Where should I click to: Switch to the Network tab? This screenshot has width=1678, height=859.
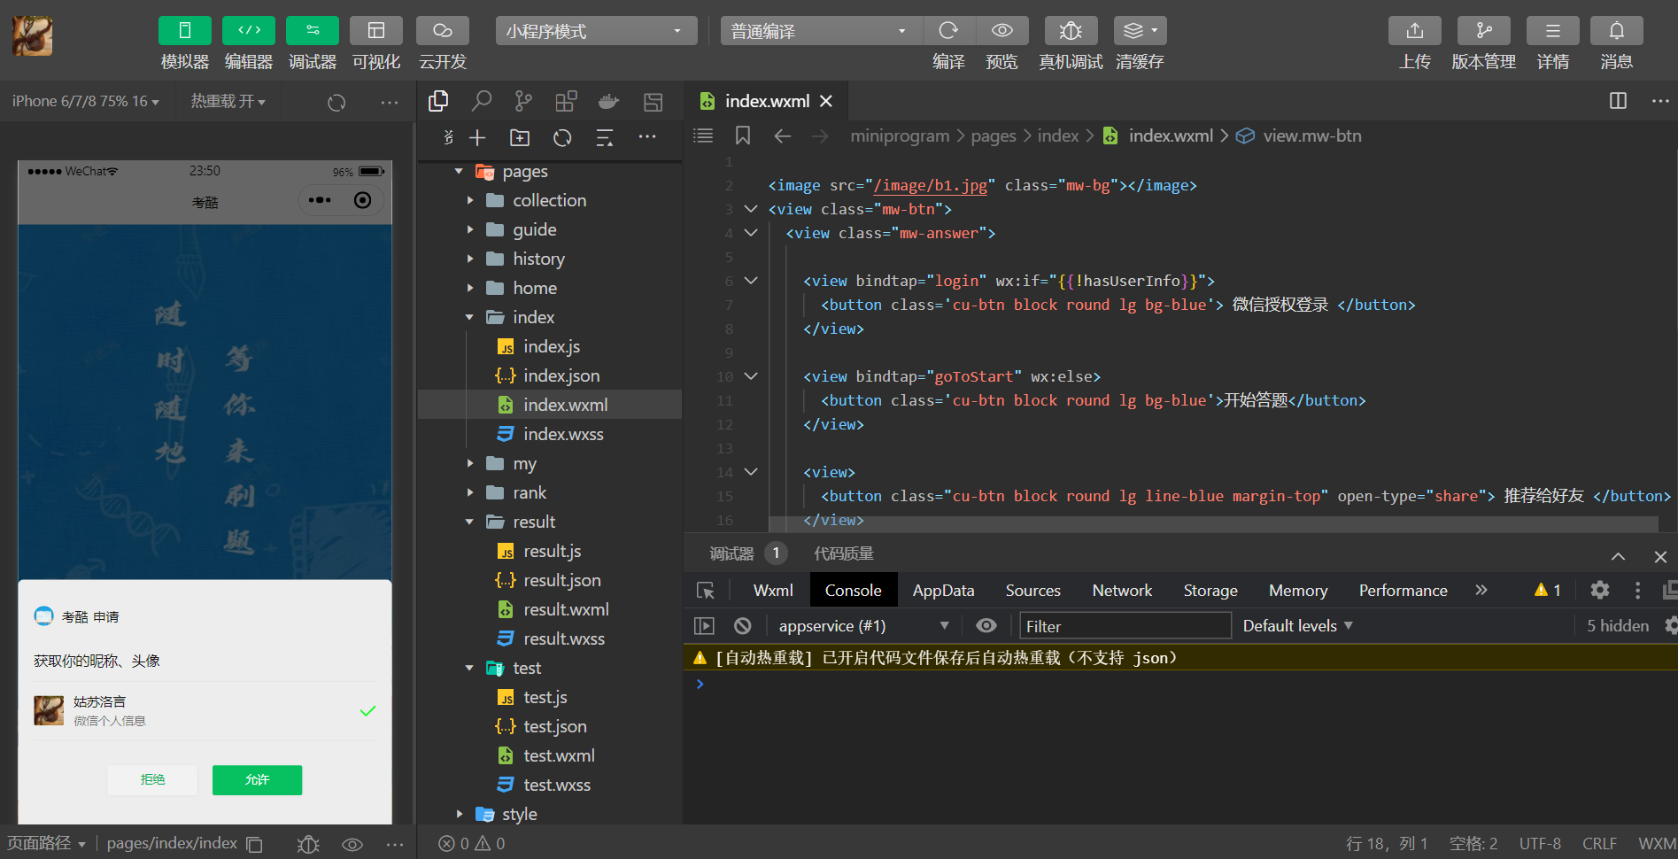coord(1121,591)
